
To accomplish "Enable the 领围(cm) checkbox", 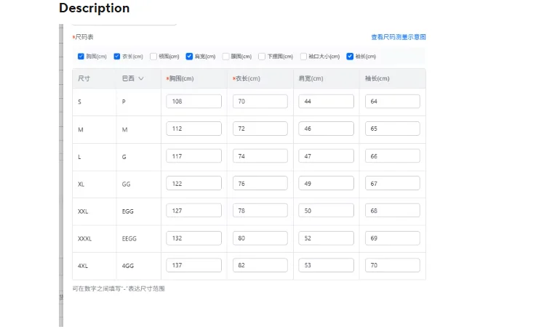I will [153, 56].
